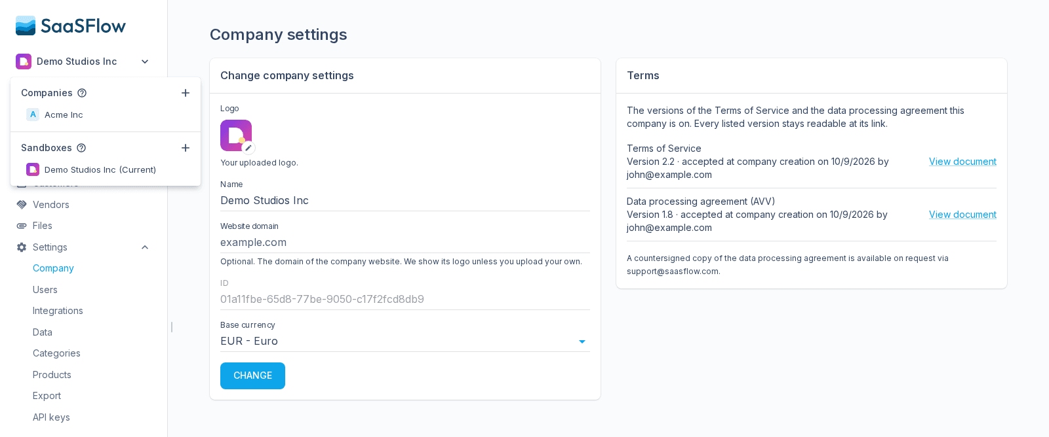Click the Terms card title
The height and width of the screenshot is (437, 1049).
[x=643, y=76]
